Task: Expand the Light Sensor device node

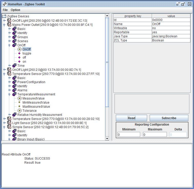Action: pyautogui.click(x=4, y=123)
